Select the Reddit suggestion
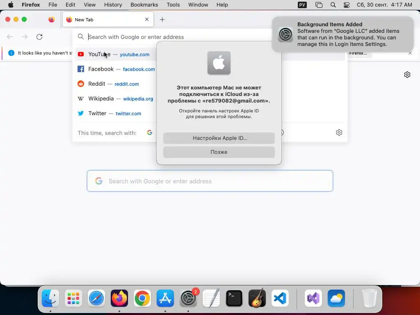Screen dimensions: 420x315 pyautogui.click(x=116, y=84)
